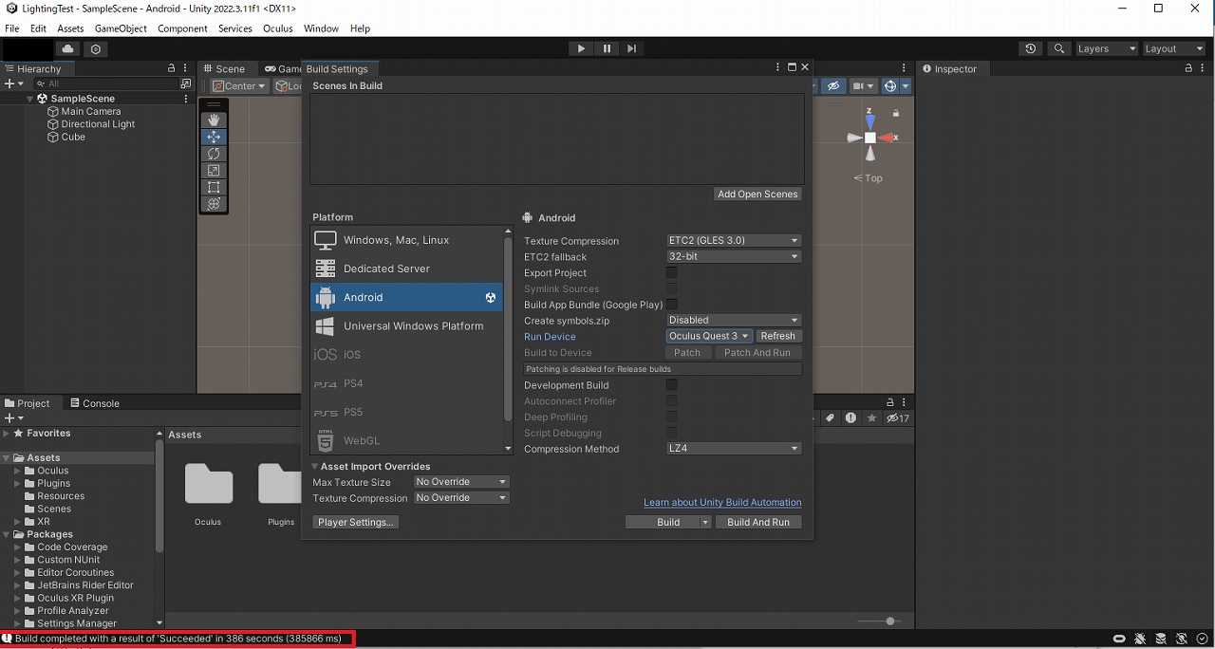This screenshot has width=1215, height=649.
Task: Open project favorites star icon
Action: pyautogui.click(x=871, y=418)
